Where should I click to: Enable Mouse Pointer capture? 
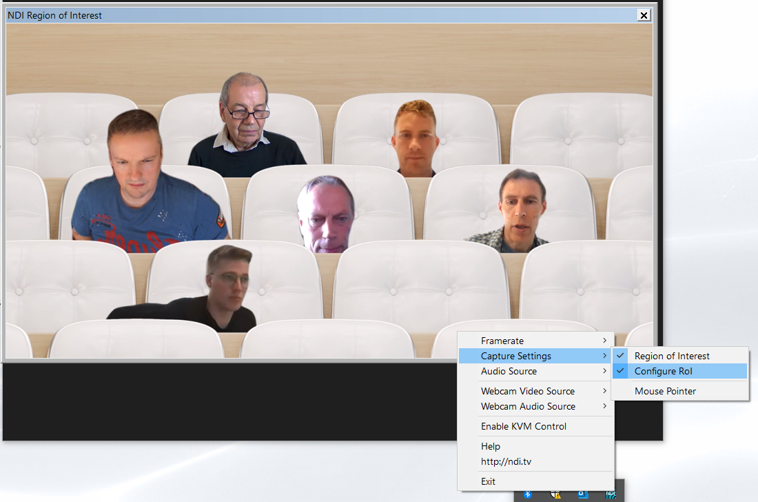coord(665,391)
